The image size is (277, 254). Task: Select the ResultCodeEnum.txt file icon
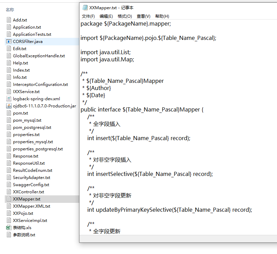(x=9, y=170)
